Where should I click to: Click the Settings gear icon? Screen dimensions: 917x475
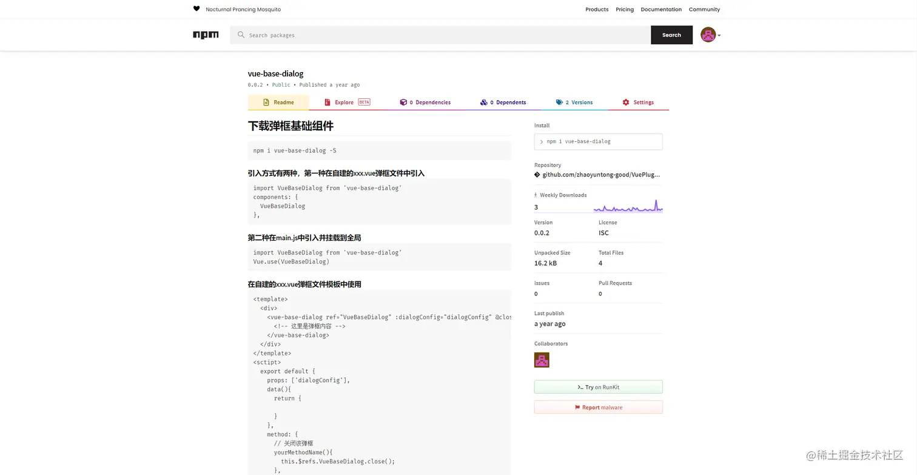(x=626, y=103)
